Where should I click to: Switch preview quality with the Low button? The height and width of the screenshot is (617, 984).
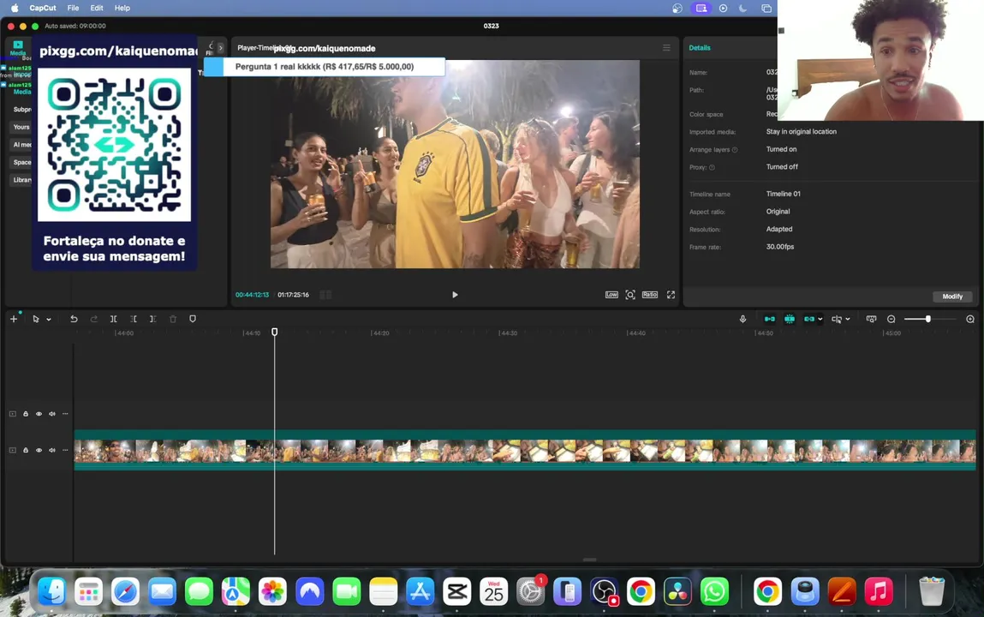[x=611, y=295]
